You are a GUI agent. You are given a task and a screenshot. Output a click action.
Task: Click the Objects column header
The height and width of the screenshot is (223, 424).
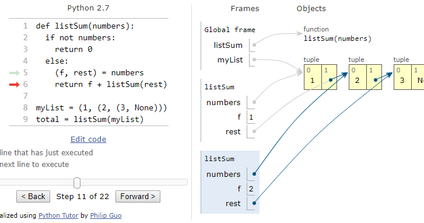point(311,9)
